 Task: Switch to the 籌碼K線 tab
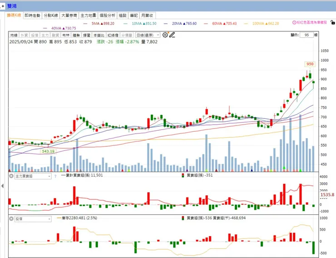pos(14,15)
